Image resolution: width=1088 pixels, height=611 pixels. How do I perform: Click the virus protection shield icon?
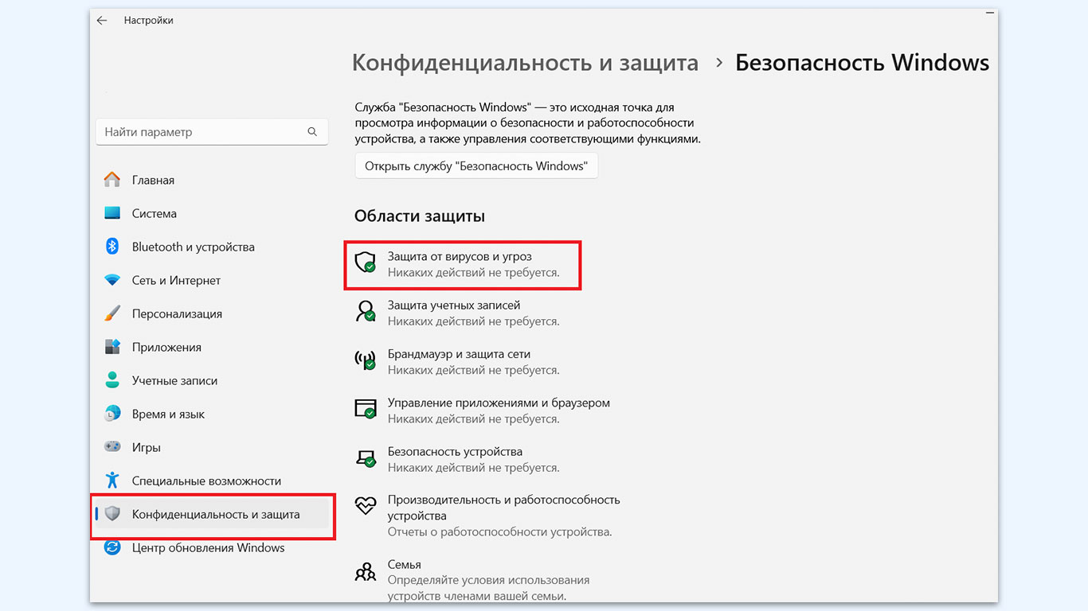click(365, 261)
